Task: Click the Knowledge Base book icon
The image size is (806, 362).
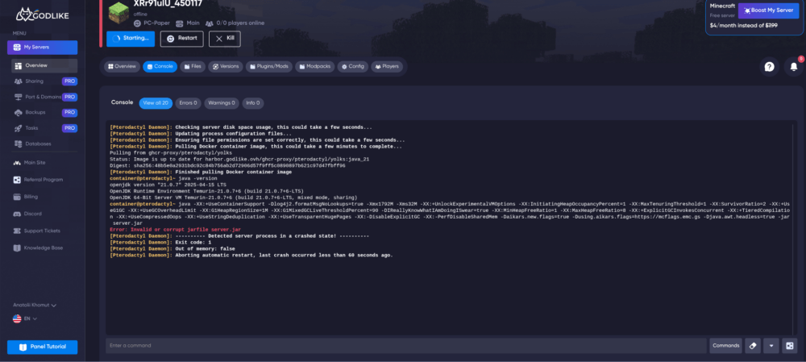Action: 18,248
